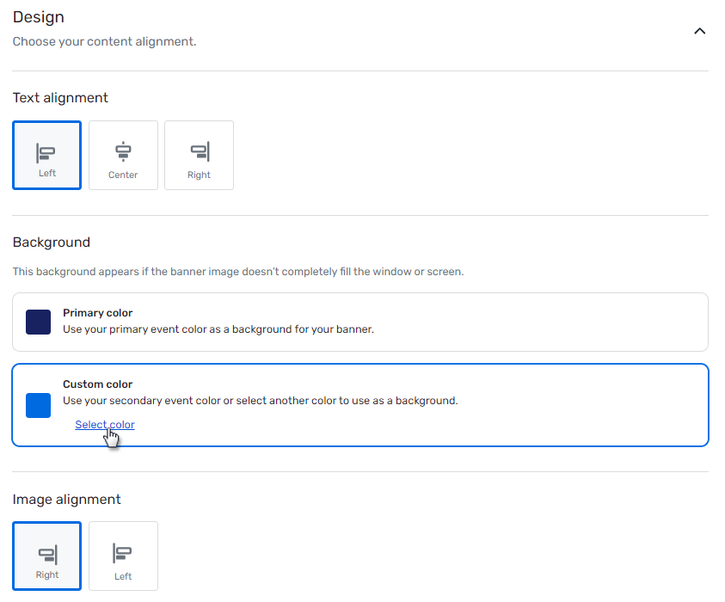Screen dimensions: 725x602
Task: Click the dark navy Primary color swatch
Action: tap(38, 322)
